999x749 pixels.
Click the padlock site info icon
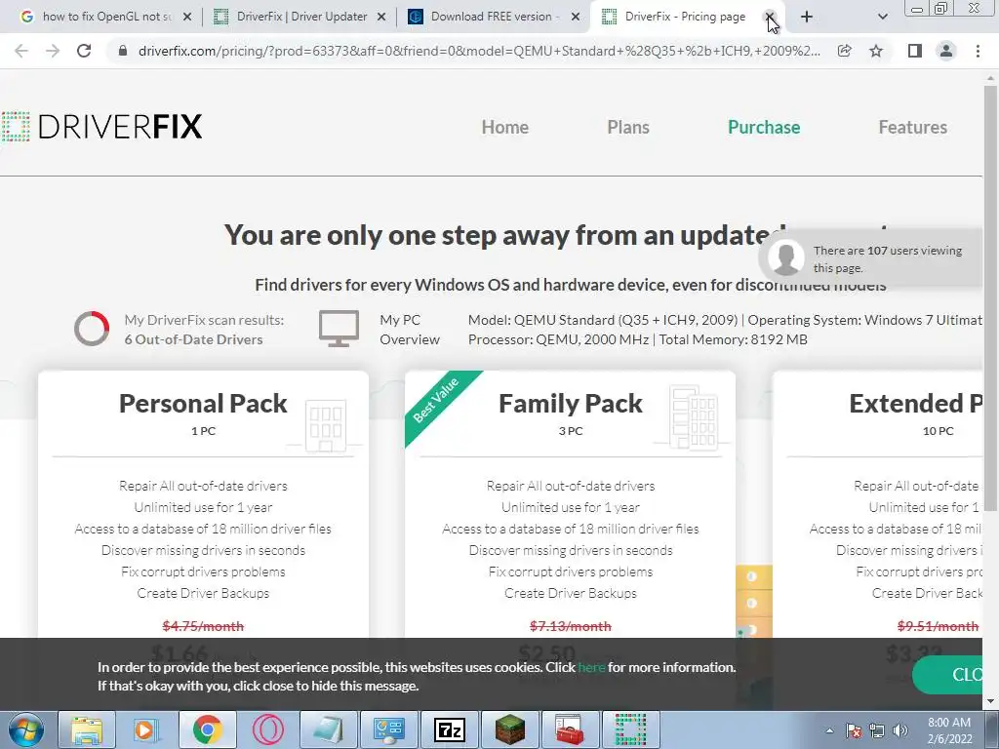124,51
